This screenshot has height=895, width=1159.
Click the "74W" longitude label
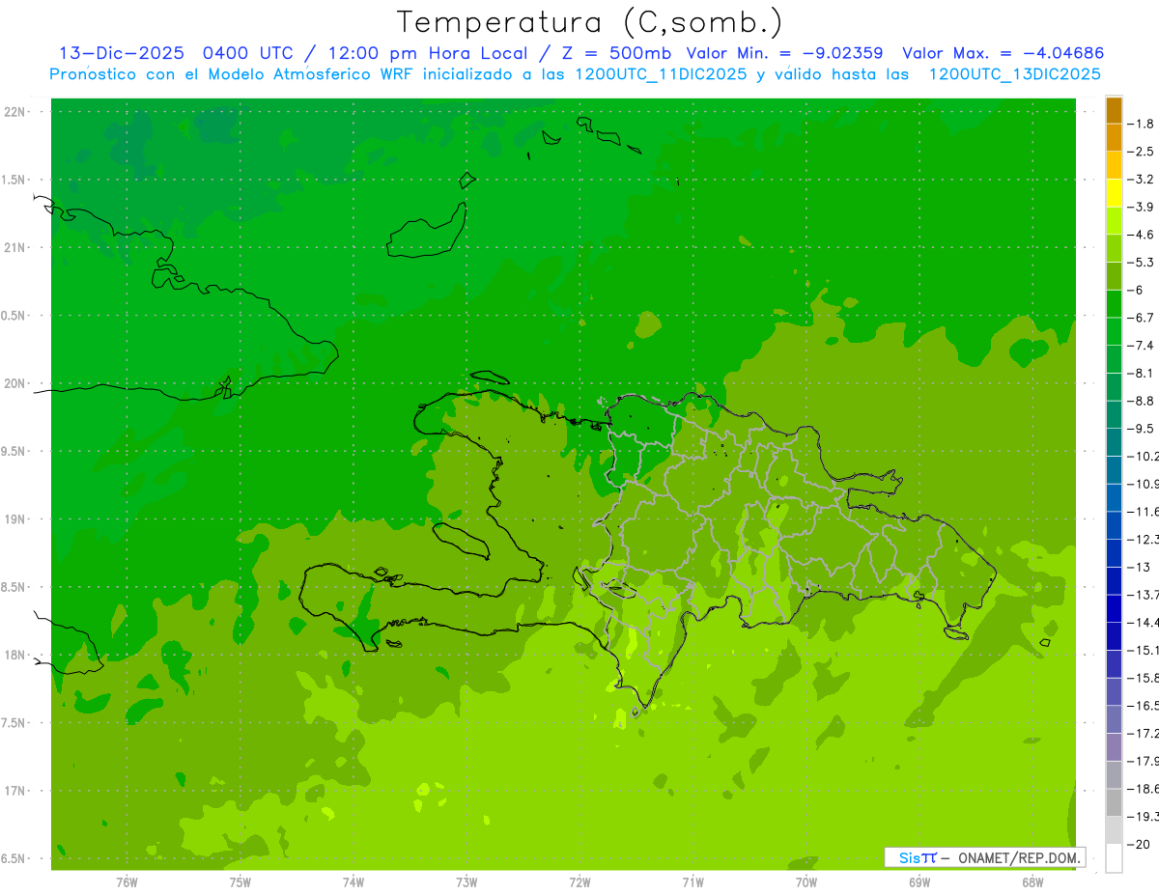(x=353, y=882)
